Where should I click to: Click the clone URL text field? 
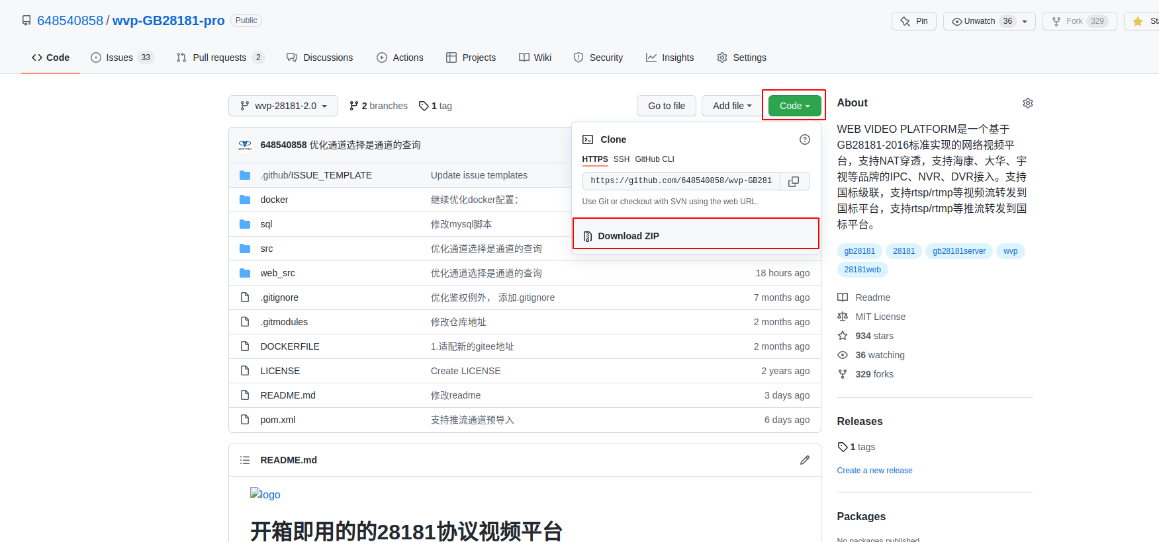[680, 181]
